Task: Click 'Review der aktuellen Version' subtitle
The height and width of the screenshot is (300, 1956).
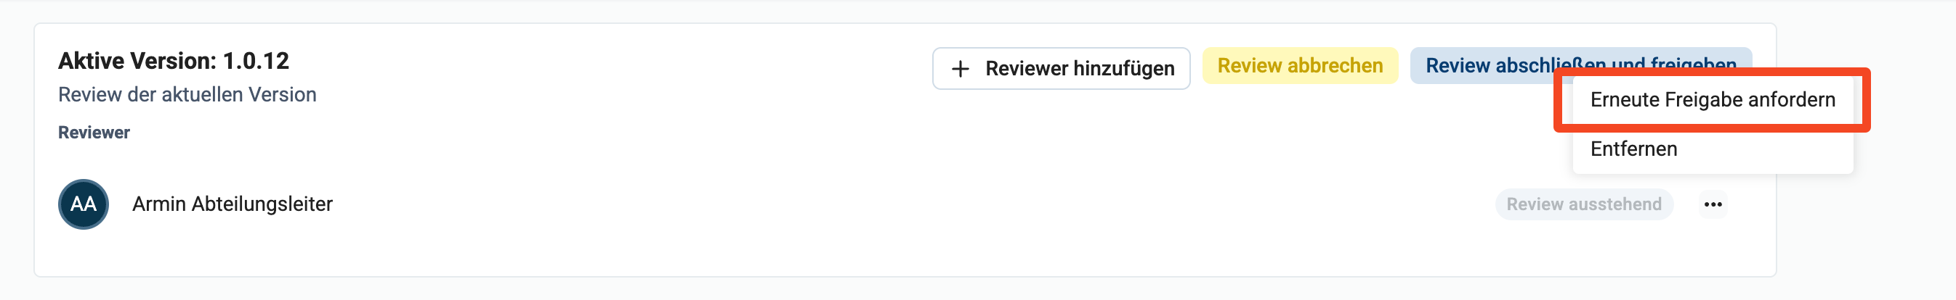Action: pos(187,95)
